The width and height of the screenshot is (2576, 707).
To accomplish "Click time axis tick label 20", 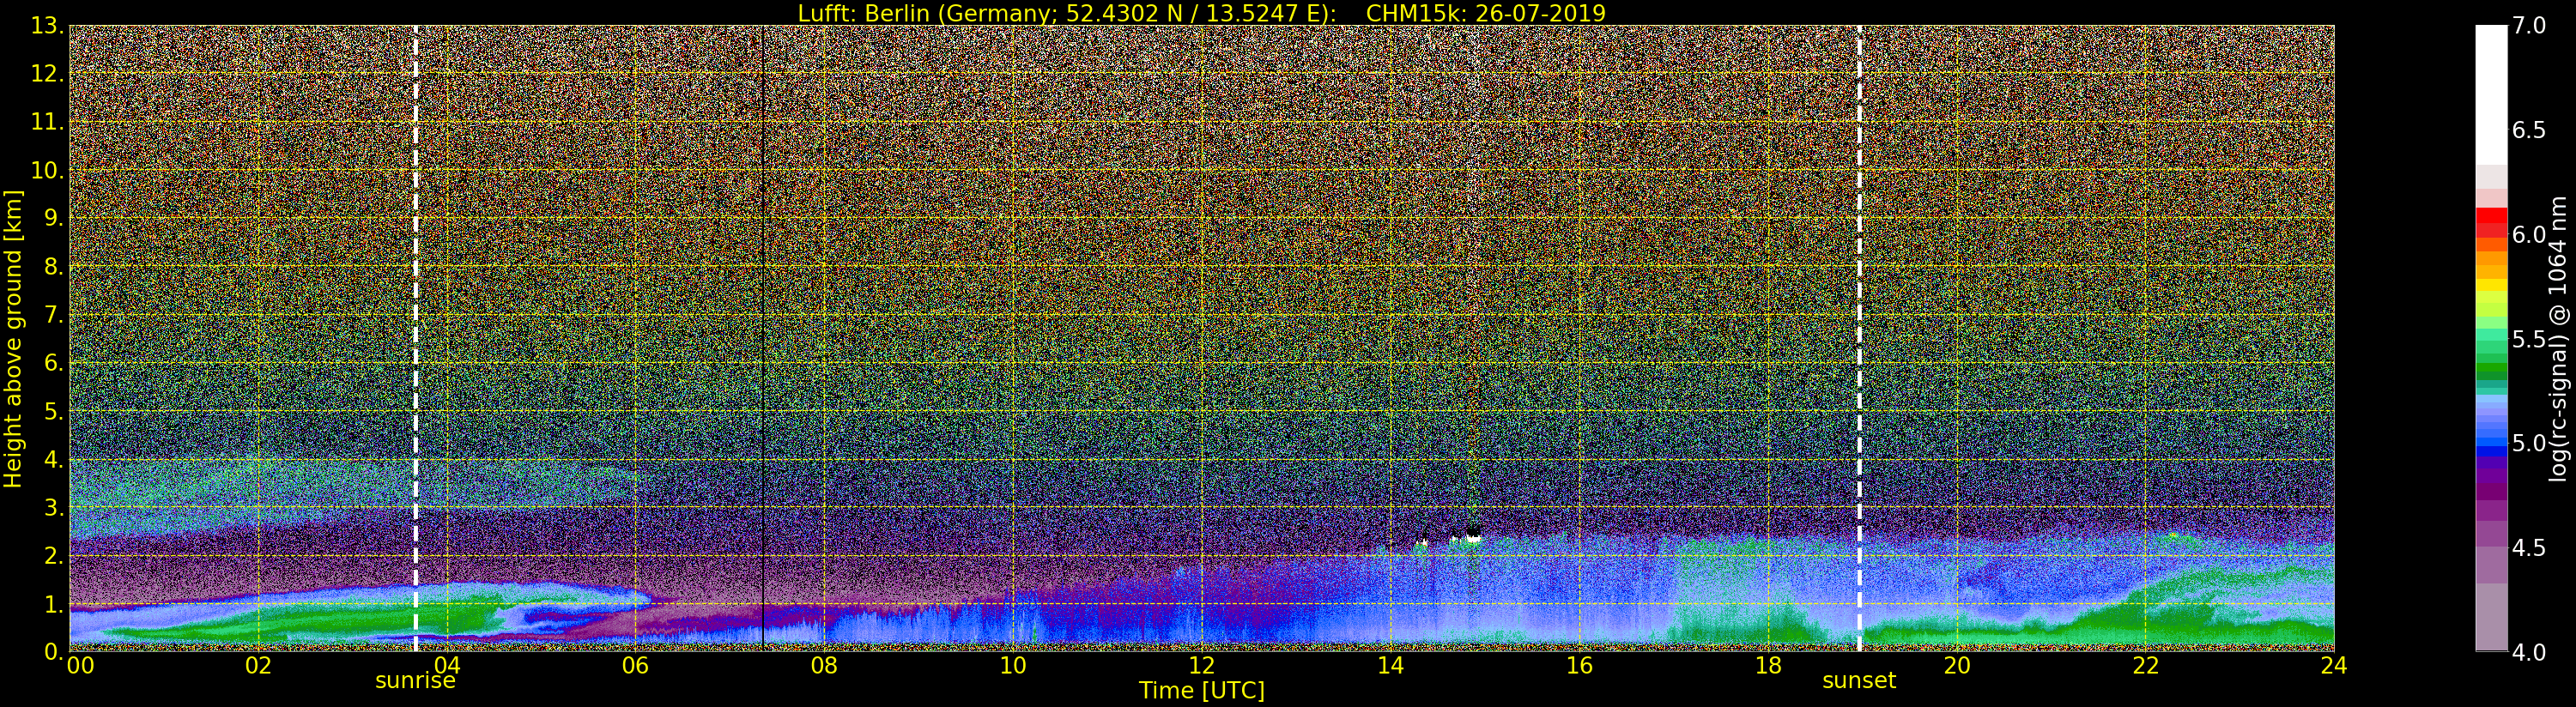I will click(x=1956, y=666).
